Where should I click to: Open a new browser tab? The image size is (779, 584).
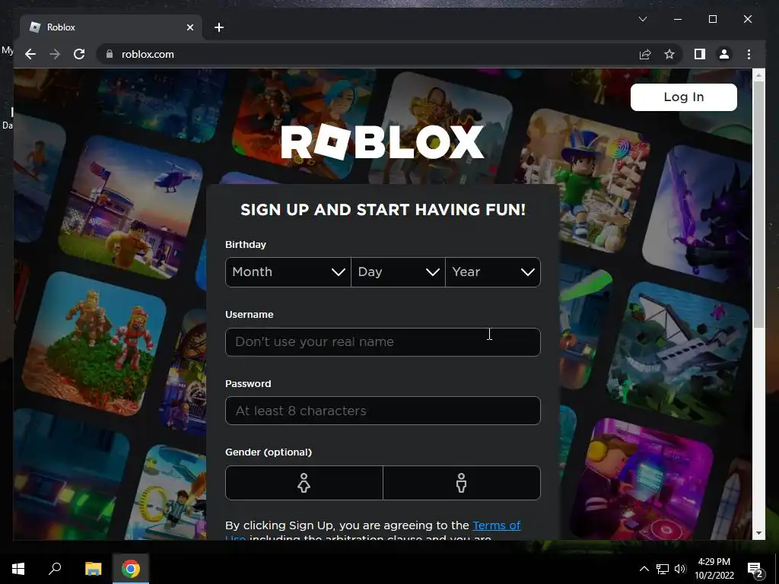pyautogui.click(x=218, y=27)
